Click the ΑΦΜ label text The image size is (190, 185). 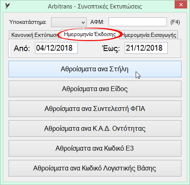point(97,22)
